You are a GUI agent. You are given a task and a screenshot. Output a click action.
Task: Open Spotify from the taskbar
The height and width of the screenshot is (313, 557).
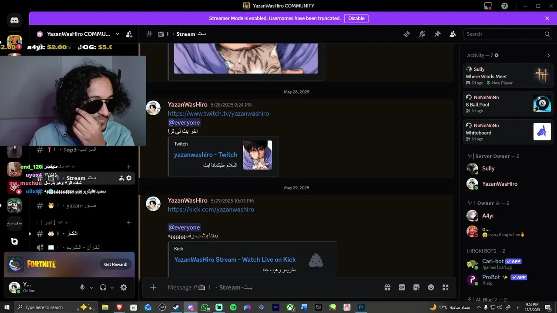coord(233,307)
